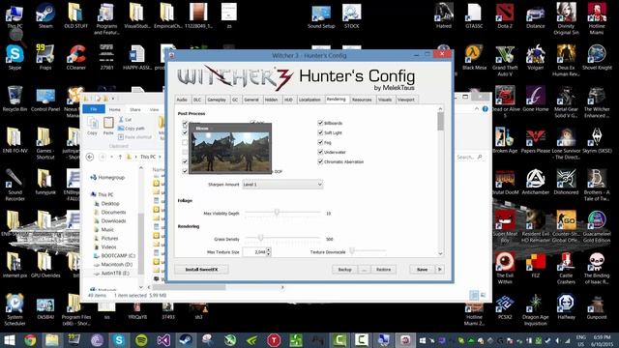The image size is (619, 348).
Task: Launch the Dishonored desktop shortcut
Action: point(566,183)
